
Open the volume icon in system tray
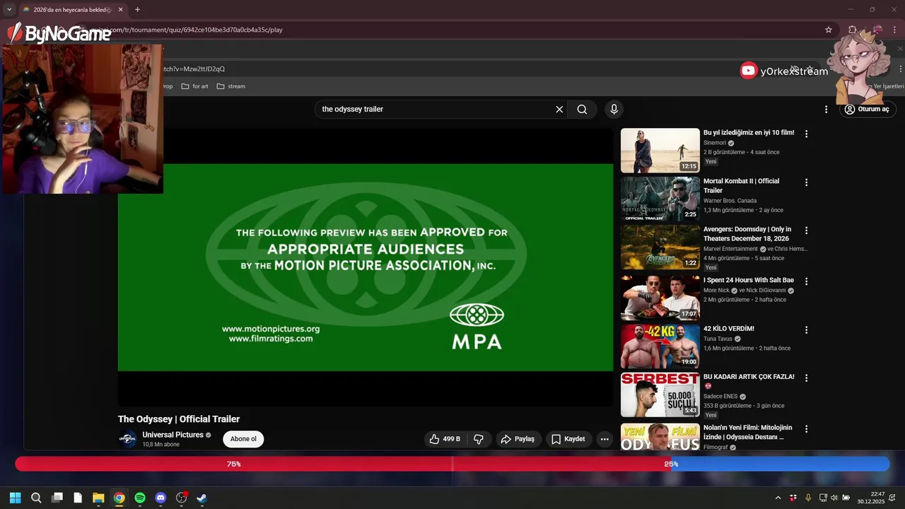pyautogui.click(x=834, y=498)
